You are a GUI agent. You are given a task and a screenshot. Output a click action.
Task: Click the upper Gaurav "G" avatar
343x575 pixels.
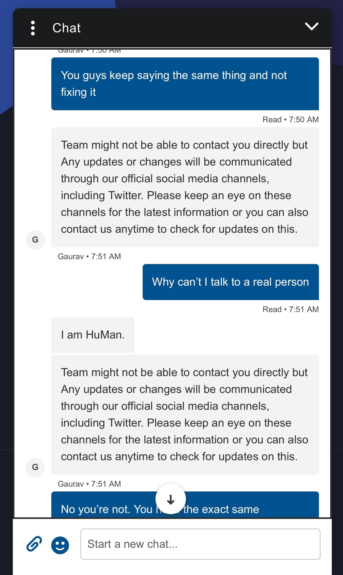[35, 240]
